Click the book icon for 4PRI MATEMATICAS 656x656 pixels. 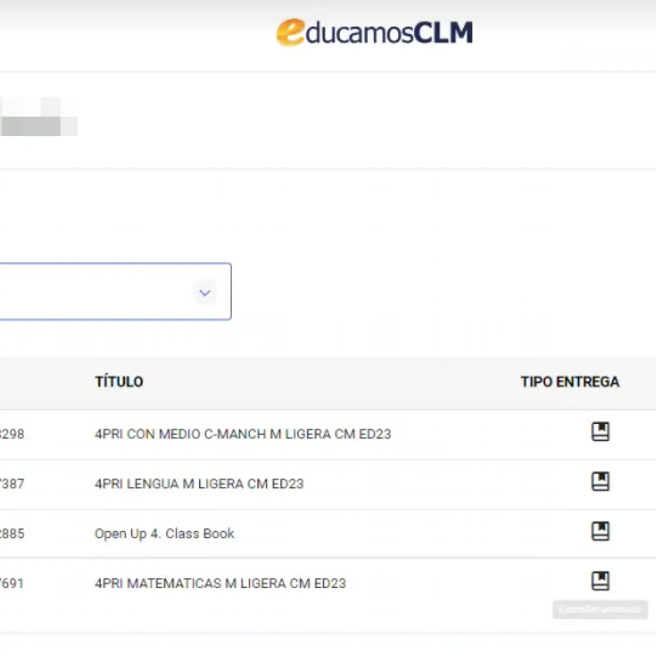tap(600, 581)
